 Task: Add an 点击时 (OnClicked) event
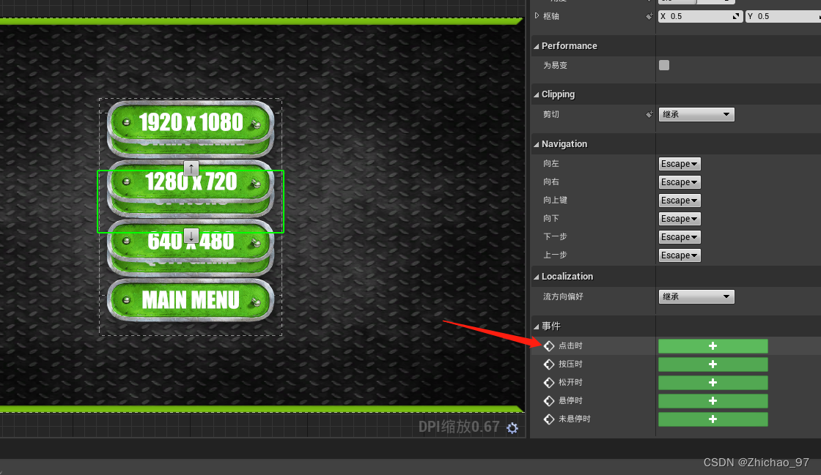pyautogui.click(x=713, y=346)
